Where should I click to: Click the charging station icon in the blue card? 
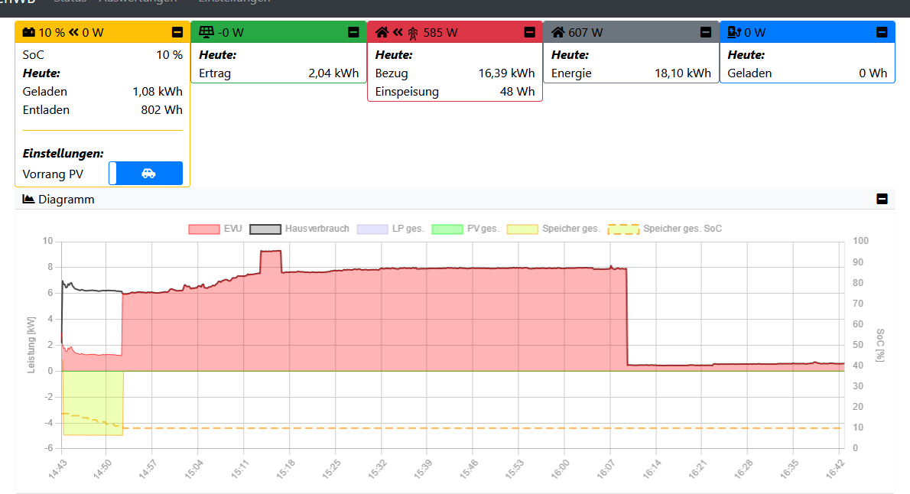(x=734, y=32)
